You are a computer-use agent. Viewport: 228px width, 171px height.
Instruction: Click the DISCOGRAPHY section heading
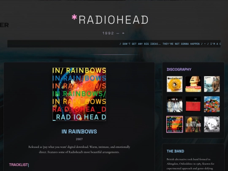(x=179, y=69)
